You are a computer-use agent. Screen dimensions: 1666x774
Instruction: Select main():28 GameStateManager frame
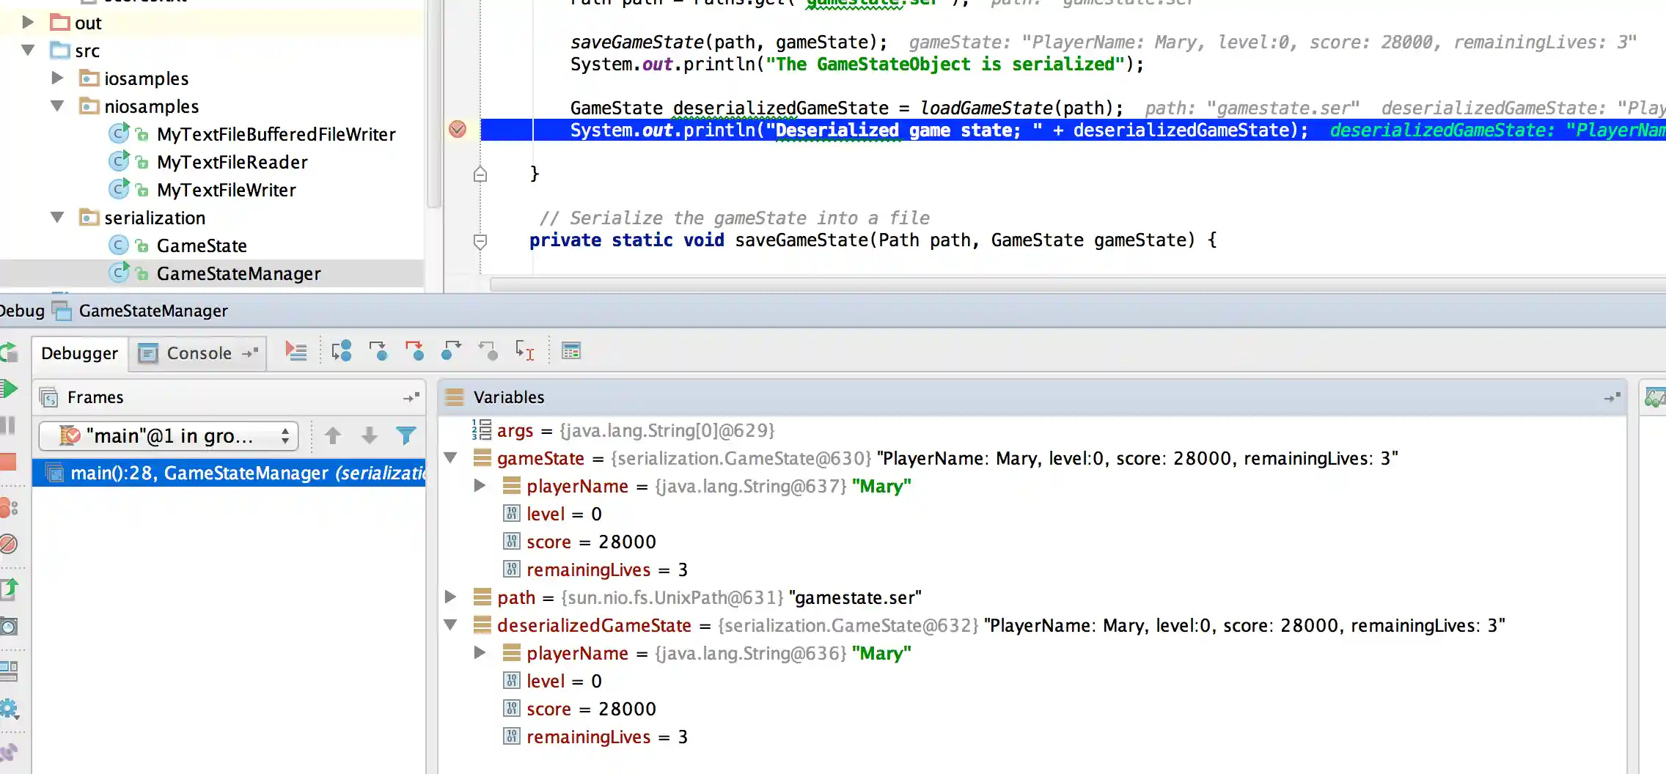pos(220,473)
